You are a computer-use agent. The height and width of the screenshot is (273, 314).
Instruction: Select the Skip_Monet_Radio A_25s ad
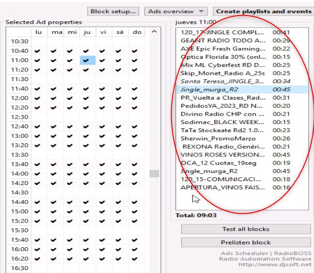242,73
